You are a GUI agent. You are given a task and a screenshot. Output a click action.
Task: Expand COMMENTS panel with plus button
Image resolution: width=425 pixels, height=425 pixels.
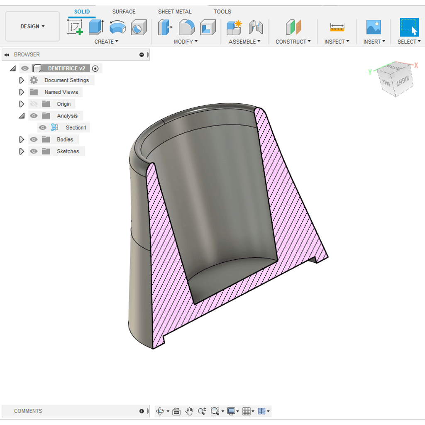pyautogui.click(x=142, y=411)
